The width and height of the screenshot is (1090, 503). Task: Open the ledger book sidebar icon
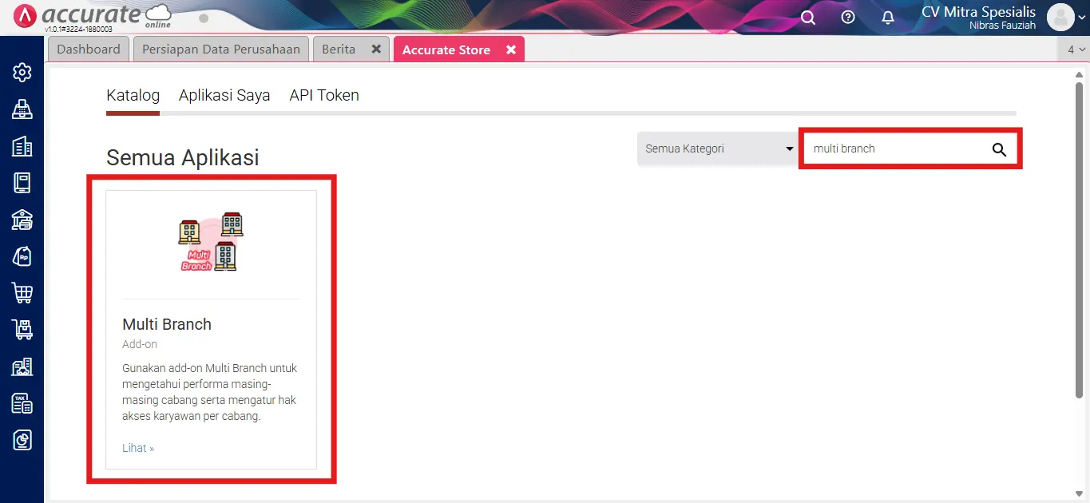22,183
